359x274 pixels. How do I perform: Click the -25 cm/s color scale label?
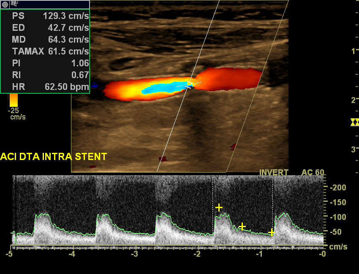pos(16,114)
